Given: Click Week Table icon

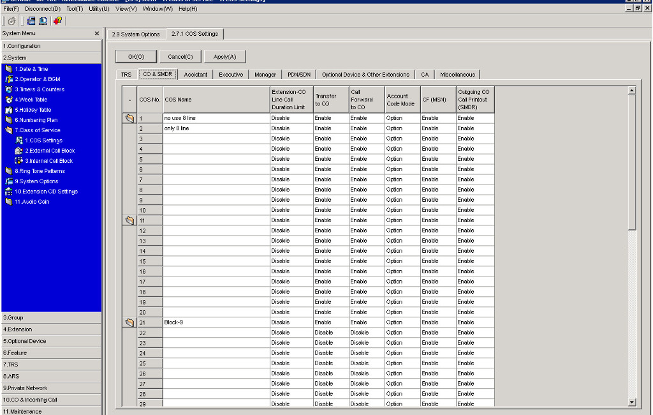Looking at the screenshot, I should tap(9, 99).
